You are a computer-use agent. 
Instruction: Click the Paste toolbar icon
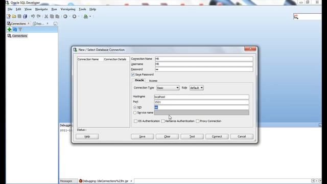pos(57,16)
